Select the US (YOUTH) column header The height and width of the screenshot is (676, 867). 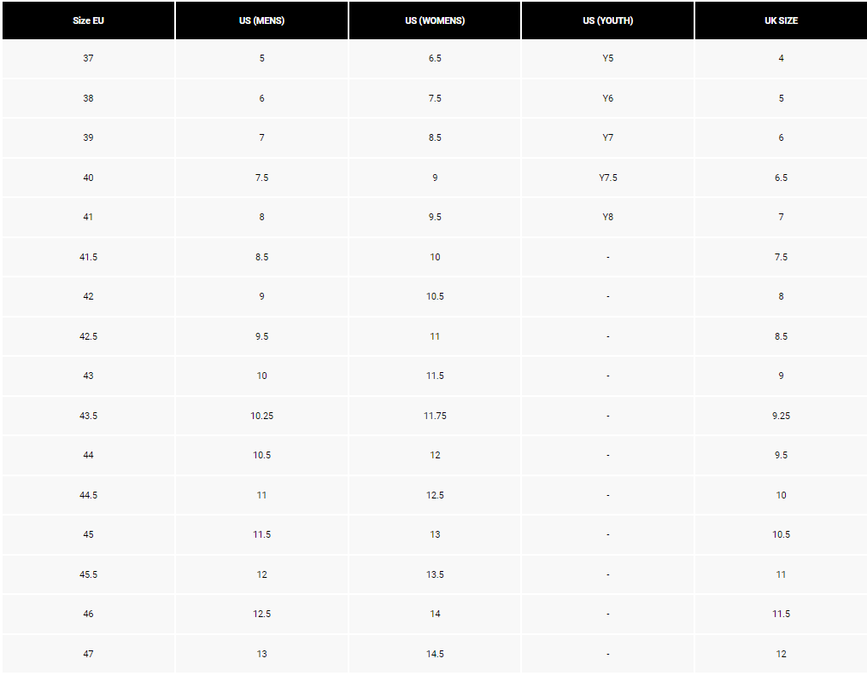tap(607, 20)
